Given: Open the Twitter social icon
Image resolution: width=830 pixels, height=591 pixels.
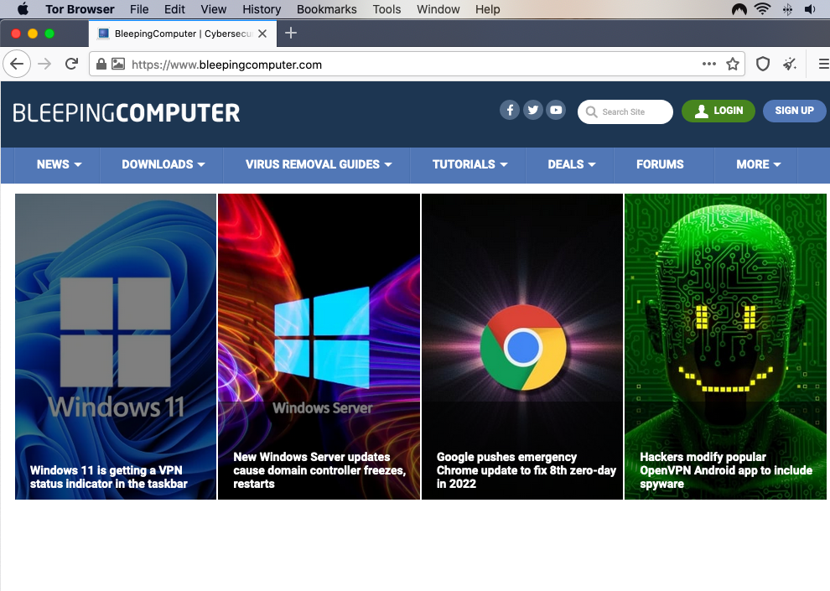Looking at the screenshot, I should point(533,110).
